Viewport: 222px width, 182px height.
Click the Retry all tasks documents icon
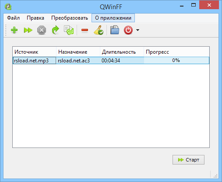coord(69,30)
